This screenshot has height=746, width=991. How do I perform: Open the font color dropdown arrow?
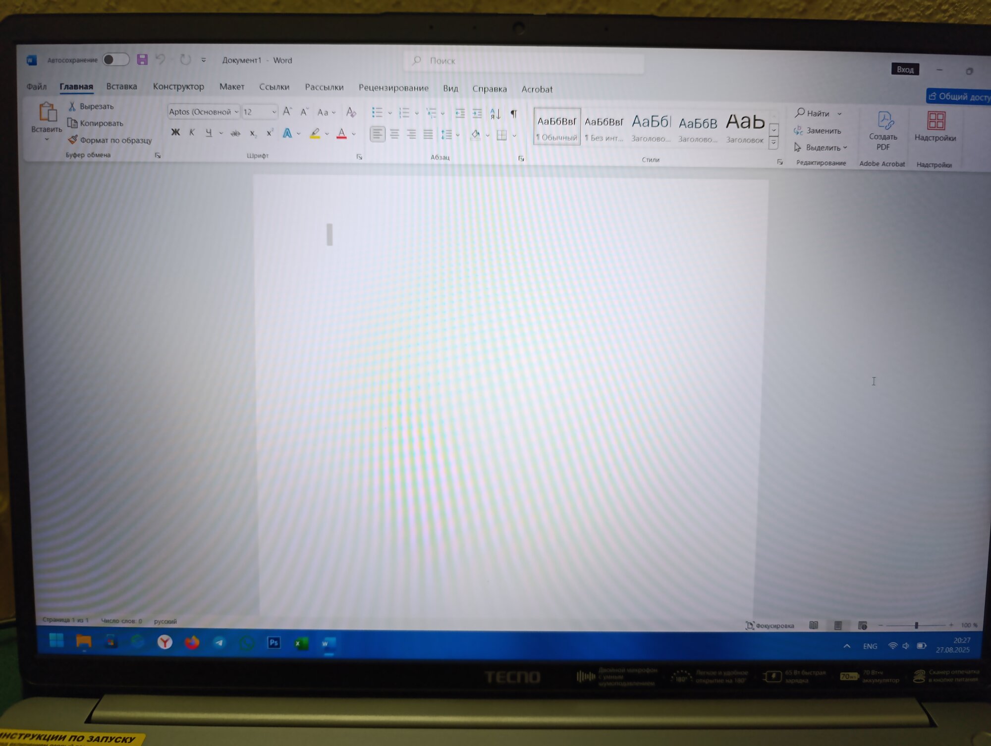point(354,134)
